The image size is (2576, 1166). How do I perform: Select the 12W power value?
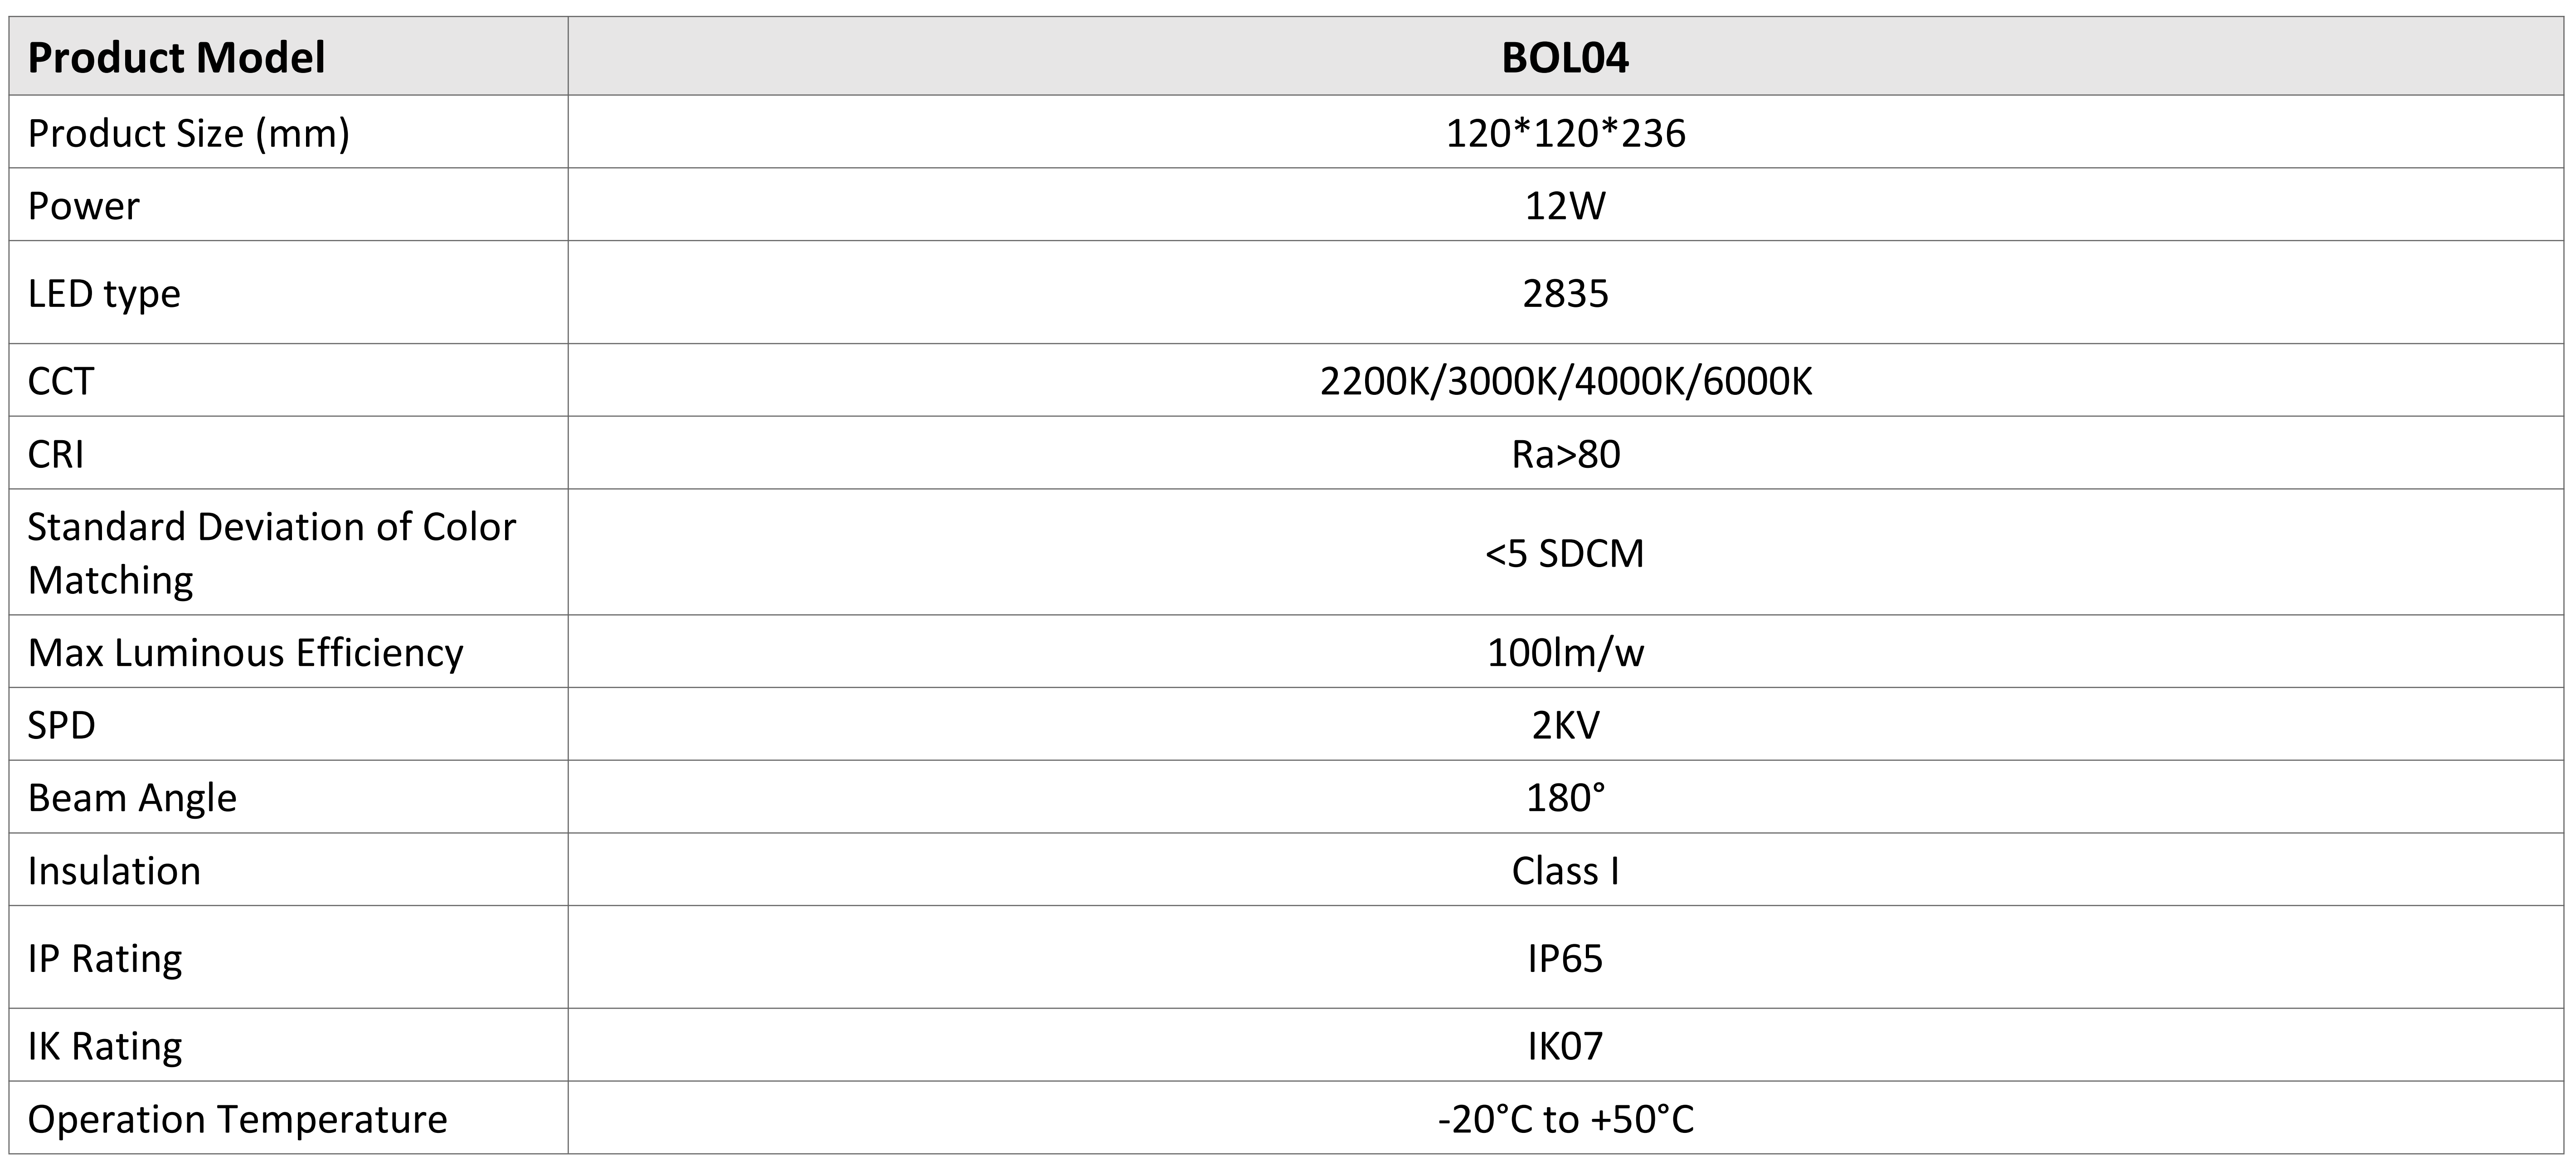[1565, 206]
